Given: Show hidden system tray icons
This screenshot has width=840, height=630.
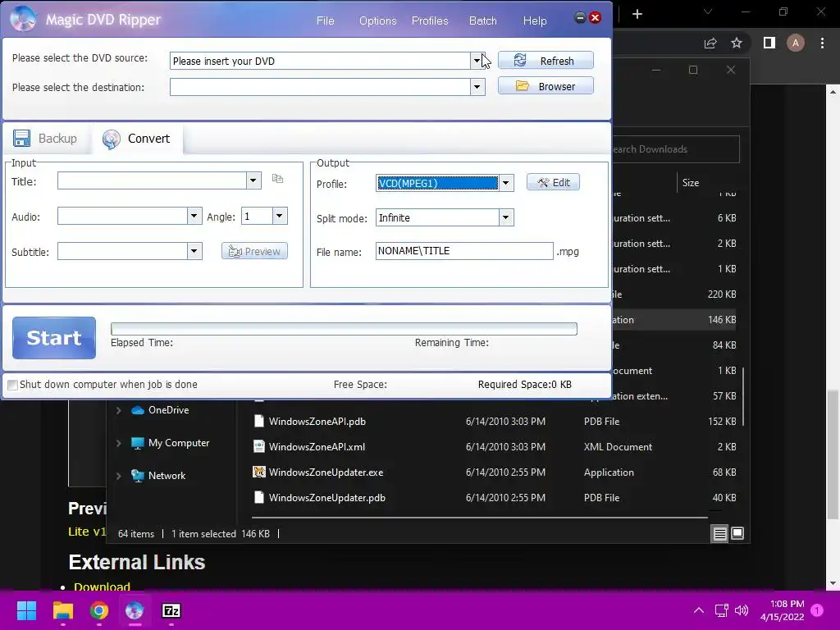Looking at the screenshot, I should coord(699,610).
